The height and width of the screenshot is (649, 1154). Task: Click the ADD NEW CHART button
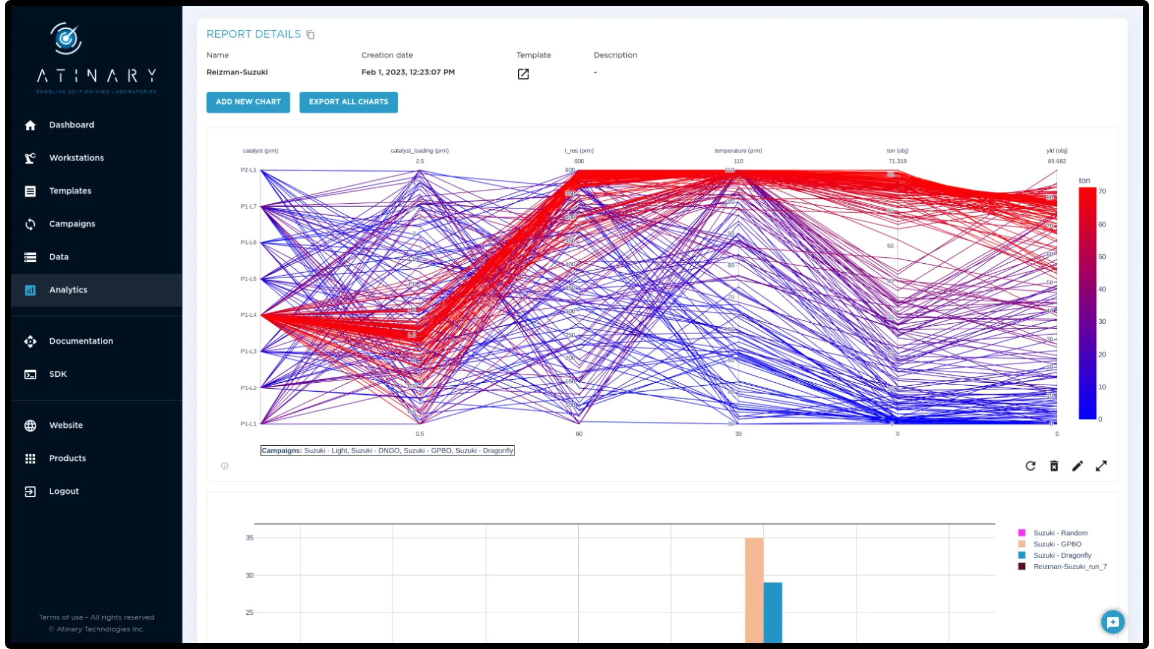(248, 102)
